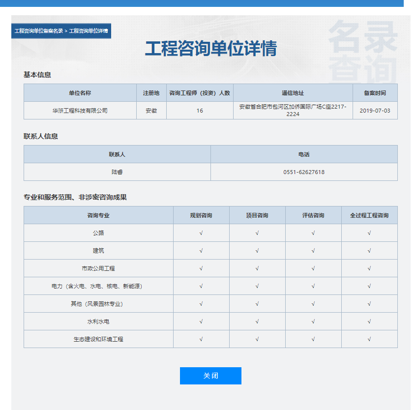Click the phone number 0551-62627618

[x=304, y=172]
